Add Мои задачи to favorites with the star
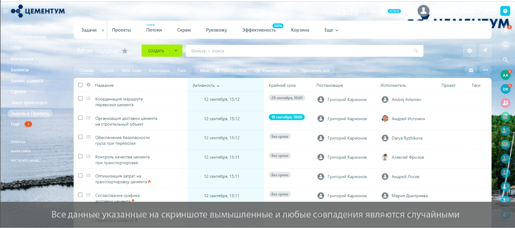Screen dimensions: 515x228 125,51
